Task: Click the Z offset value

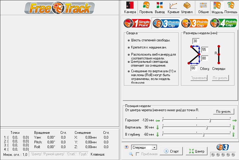Action: [91, 147]
